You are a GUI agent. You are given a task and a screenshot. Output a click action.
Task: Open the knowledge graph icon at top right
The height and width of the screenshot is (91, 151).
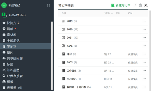146,5
